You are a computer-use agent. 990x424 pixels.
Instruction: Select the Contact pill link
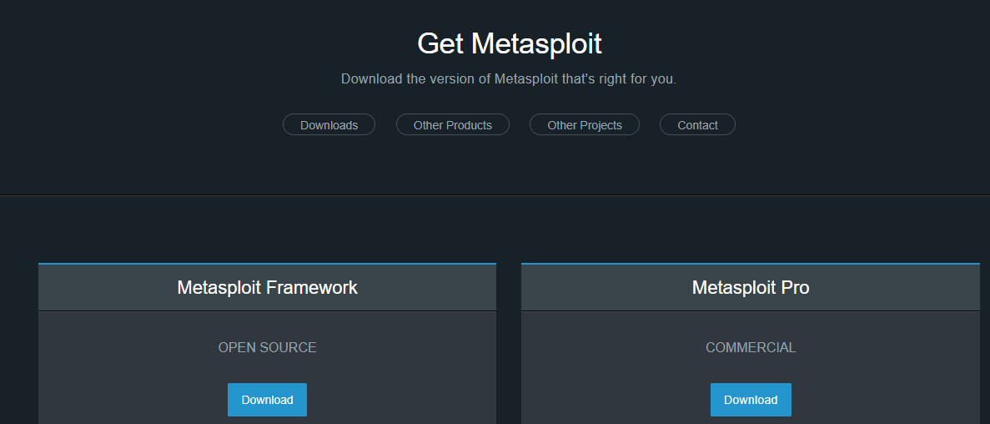(698, 124)
